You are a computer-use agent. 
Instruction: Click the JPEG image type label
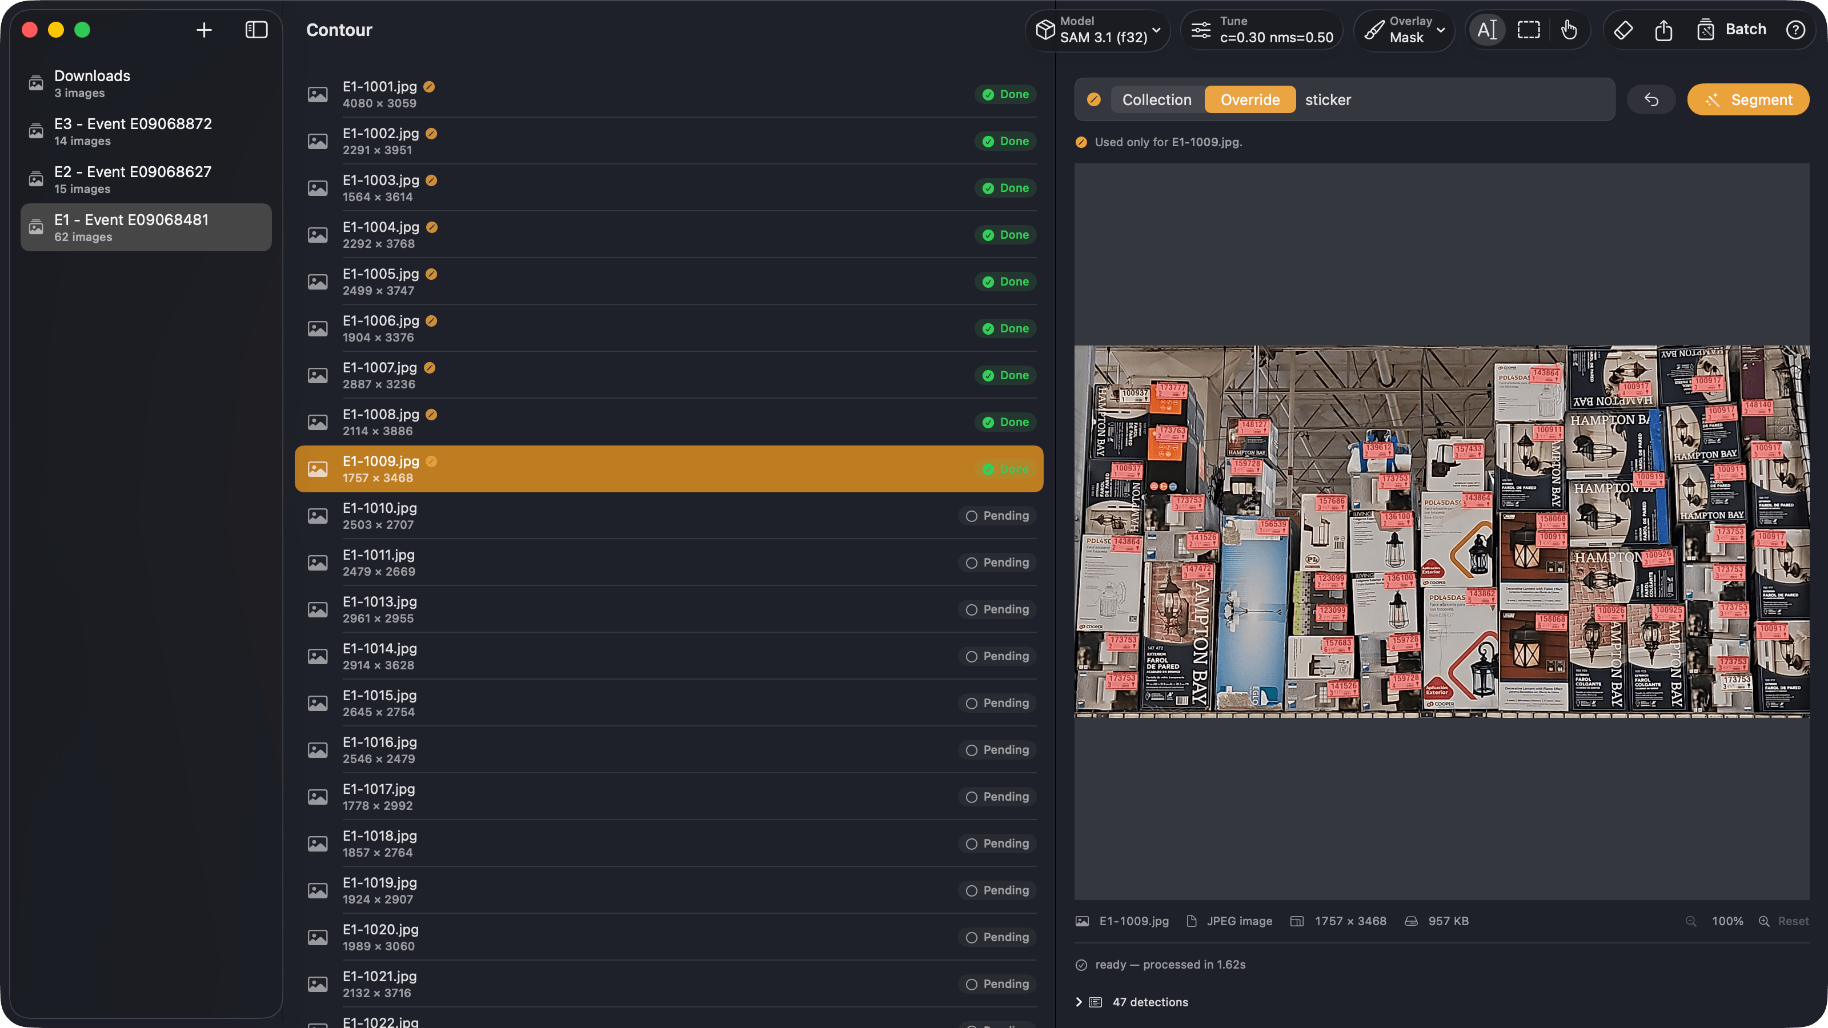(x=1239, y=921)
